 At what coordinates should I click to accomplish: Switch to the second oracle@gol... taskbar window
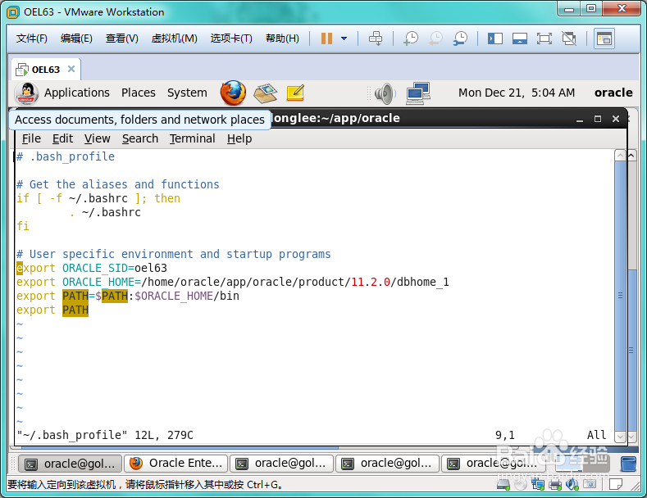click(x=282, y=464)
